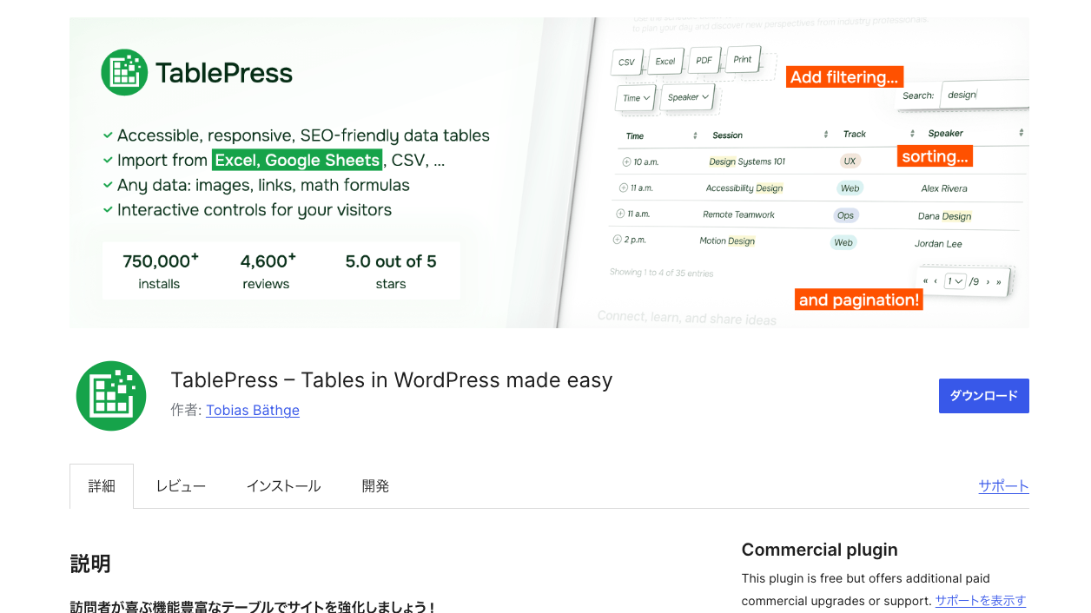Click the '5.0 out of 5 stars' stat
The width and height of the screenshot is (1091, 613).
point(391,271)
